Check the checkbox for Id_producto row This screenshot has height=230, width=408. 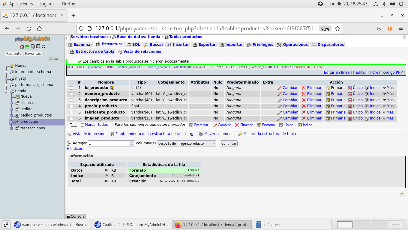tap(71, 88)
